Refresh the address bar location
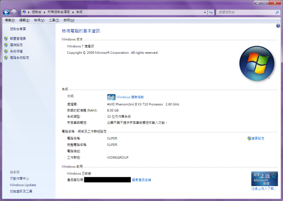283x201 pixels. [211, 12]
